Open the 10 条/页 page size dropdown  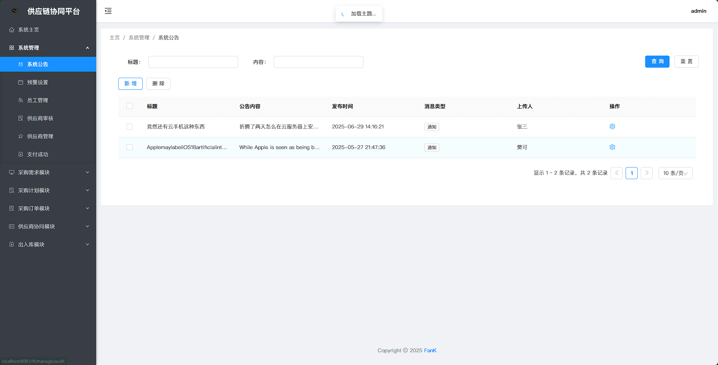(675, 173)
